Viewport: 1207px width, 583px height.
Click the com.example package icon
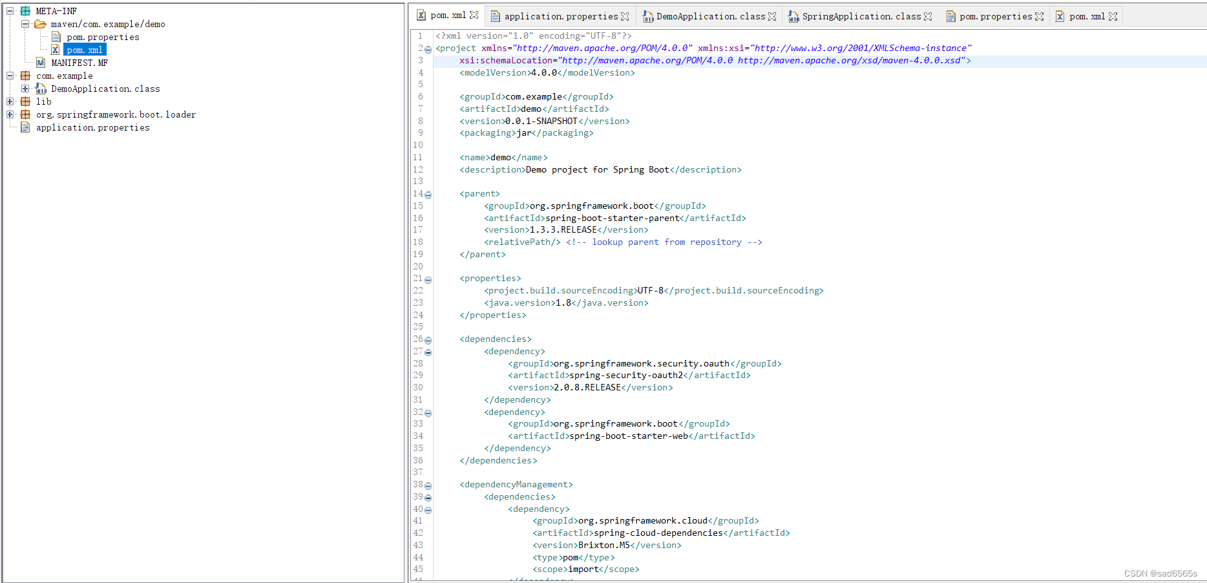[x=25, y=76]
